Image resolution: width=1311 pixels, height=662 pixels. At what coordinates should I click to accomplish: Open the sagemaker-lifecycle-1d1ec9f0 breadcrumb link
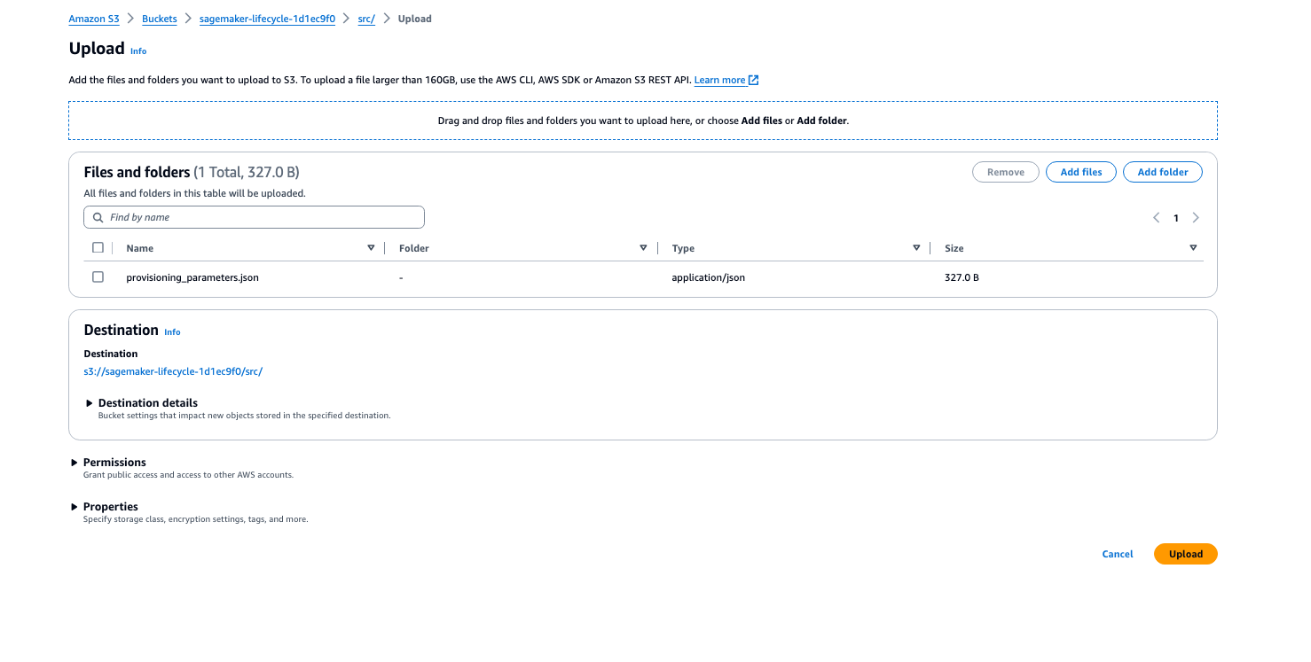pyautogui.click(x=267, y=19)
